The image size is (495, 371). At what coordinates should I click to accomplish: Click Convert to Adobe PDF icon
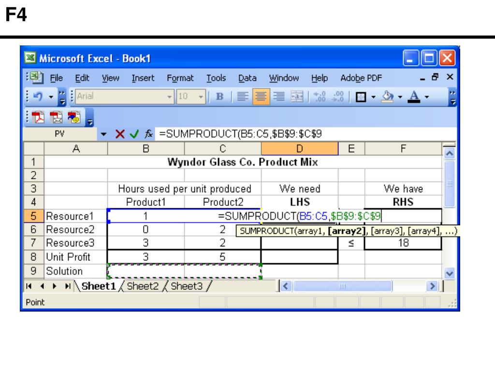(x=38, y=117)
